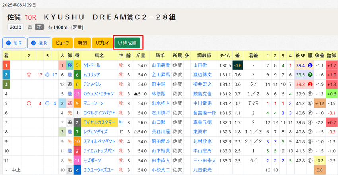338x175 pixels.
Task: Open jockey 田中純 link
Action: (159, 84)
